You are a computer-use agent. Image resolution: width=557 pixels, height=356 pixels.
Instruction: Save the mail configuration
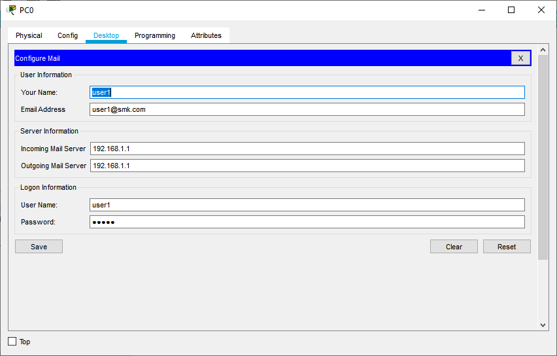tap(39, 247)
